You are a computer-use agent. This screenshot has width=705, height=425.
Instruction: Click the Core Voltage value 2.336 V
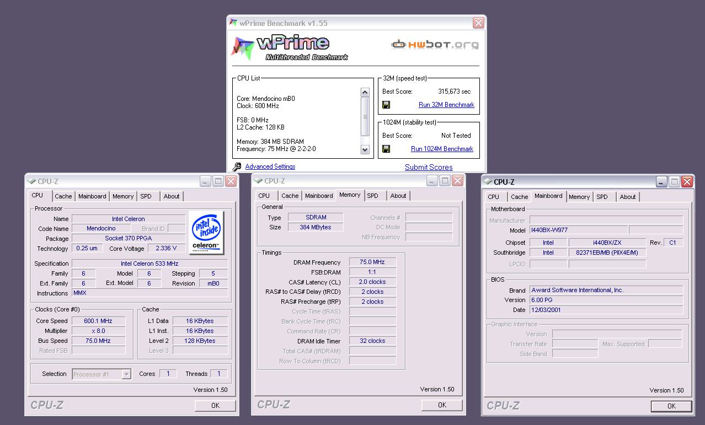(x=166, y=249)
